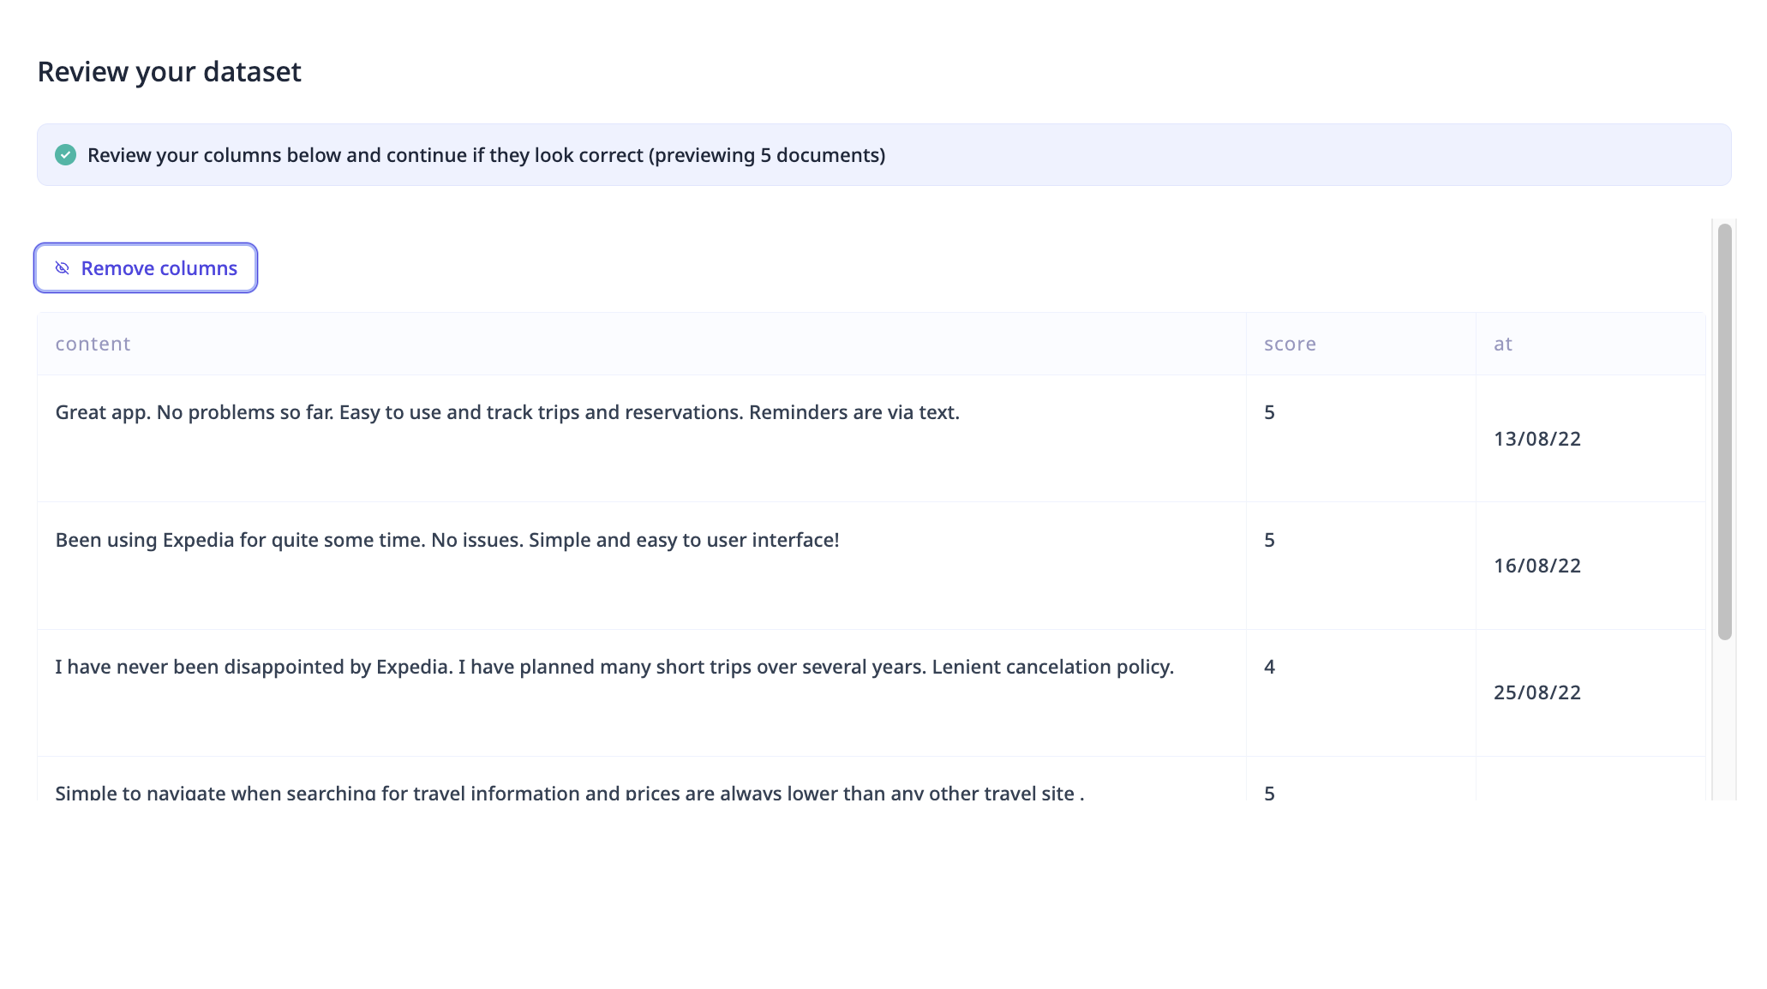Screen dimensions: 1767x989
Task: Click score 5 in the Expedia interface row
Action: tap(1269, 540)
